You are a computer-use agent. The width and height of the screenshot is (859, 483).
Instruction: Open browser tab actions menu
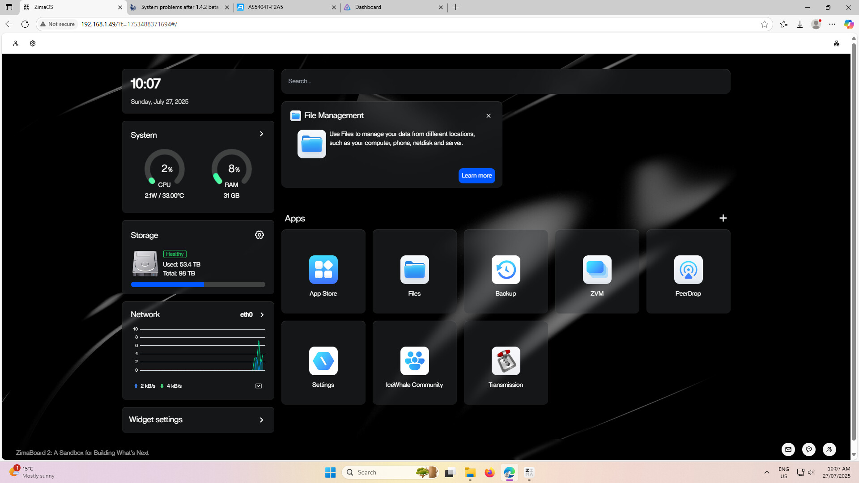9,7
